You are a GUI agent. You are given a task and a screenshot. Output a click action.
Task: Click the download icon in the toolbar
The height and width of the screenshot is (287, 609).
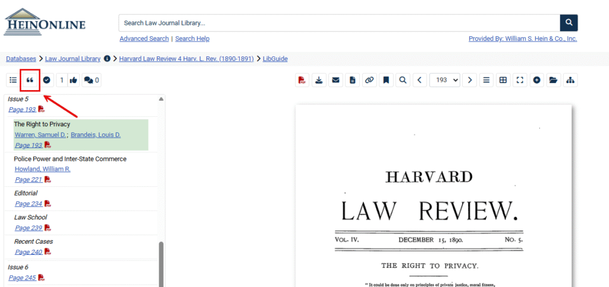click(319, 80)
